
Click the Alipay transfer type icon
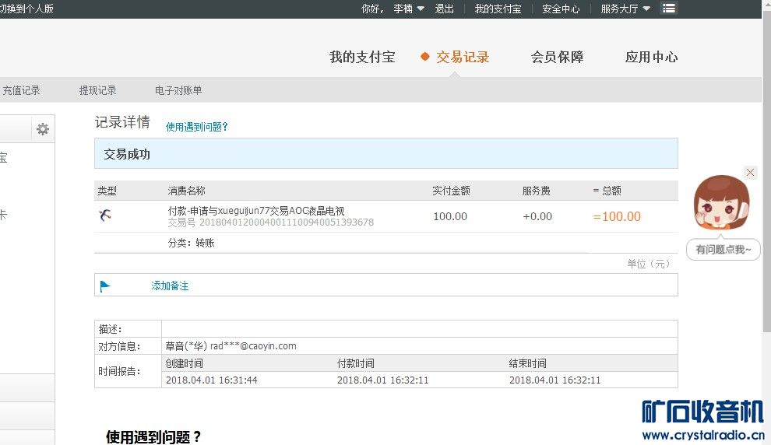pos(104,215)
